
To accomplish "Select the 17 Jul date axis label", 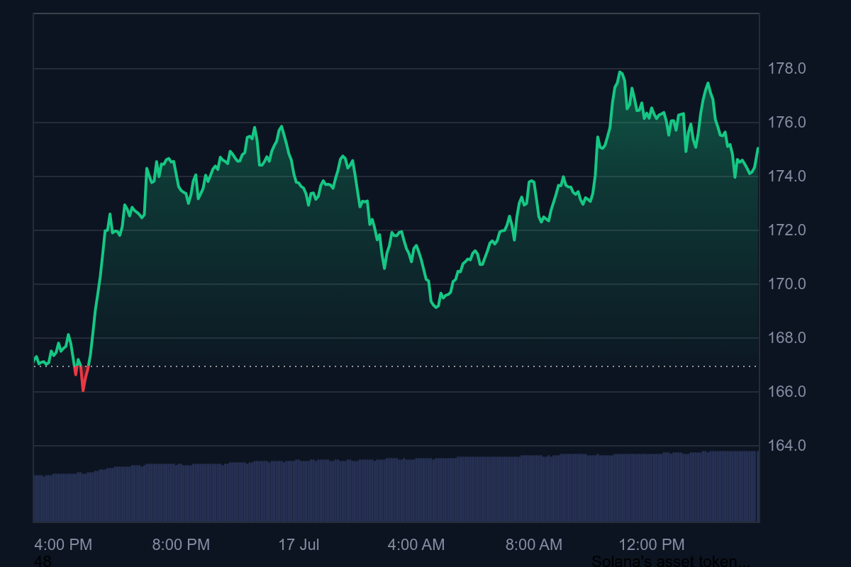I will [299, 544].
